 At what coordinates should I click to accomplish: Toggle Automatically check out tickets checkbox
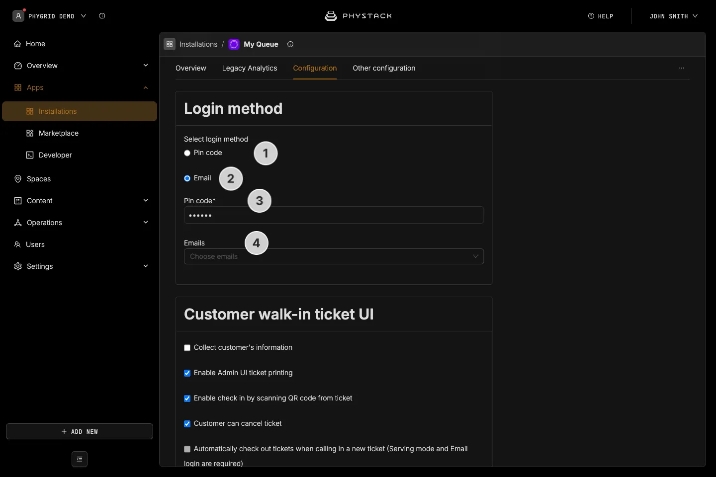pyautogui.click(x=187, y=449)
